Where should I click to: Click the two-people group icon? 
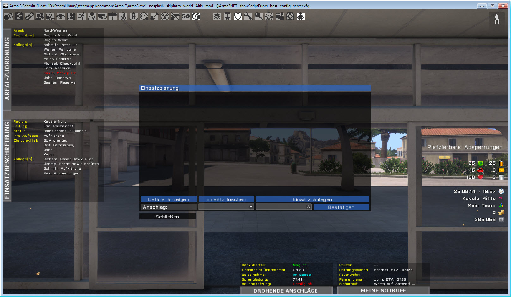click(x=40, y=16)
